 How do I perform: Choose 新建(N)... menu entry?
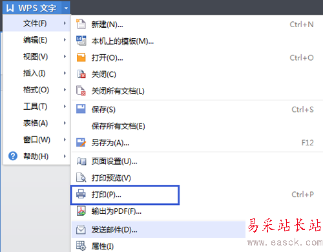tap(197, 25)
